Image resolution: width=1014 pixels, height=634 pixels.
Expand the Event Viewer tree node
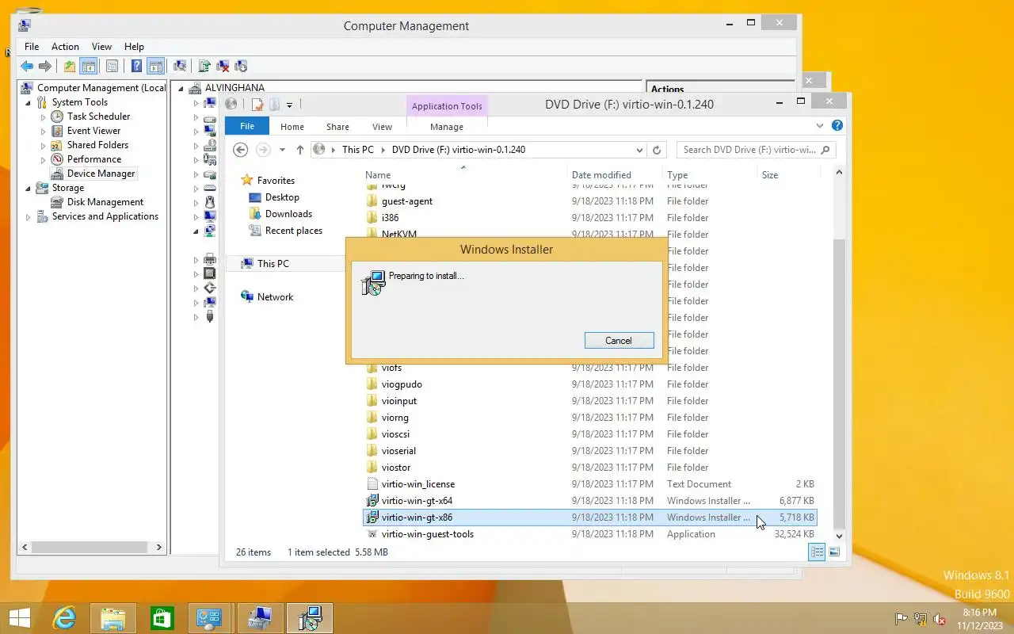44,132
